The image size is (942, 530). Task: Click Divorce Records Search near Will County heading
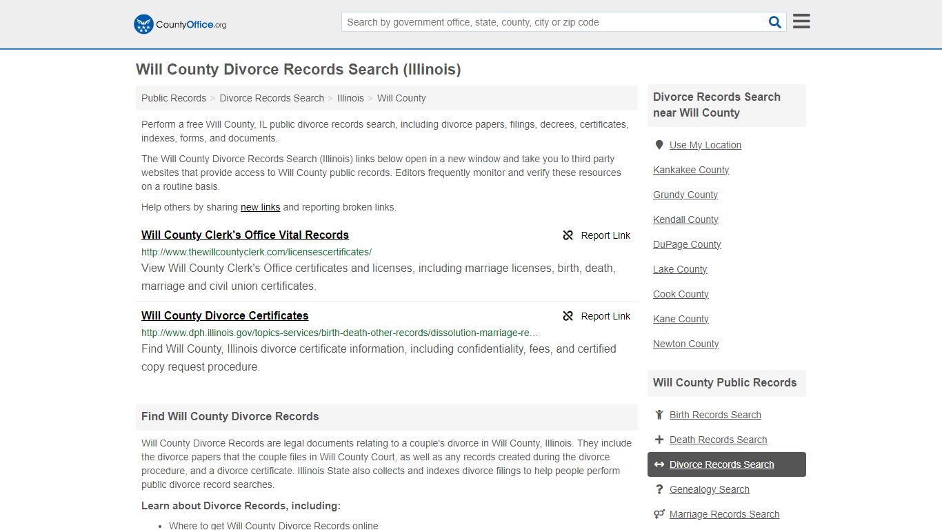tap(716, 105)
